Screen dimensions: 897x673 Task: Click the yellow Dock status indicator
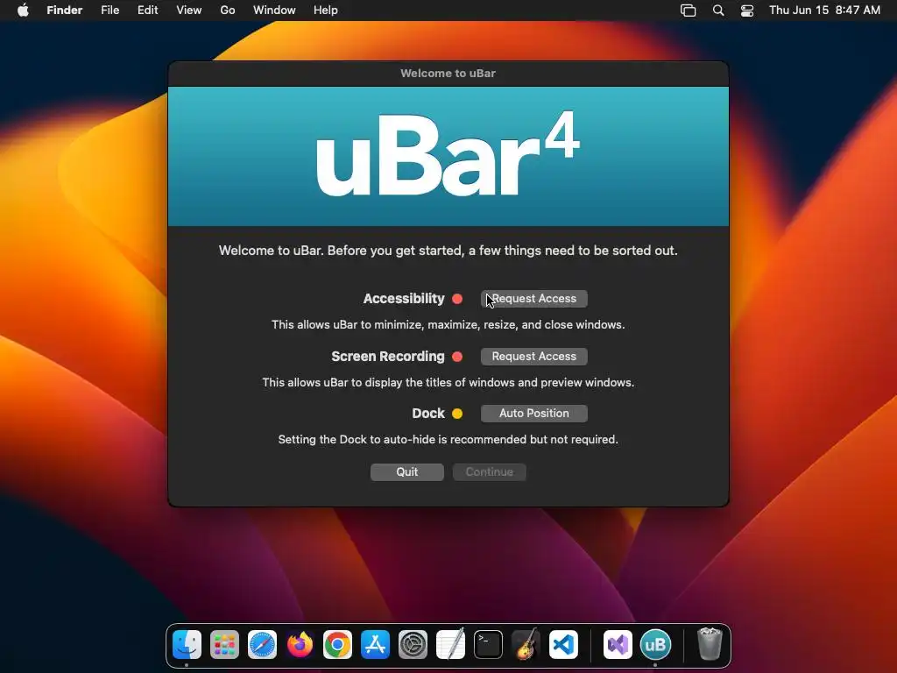(x=457, y=414)
